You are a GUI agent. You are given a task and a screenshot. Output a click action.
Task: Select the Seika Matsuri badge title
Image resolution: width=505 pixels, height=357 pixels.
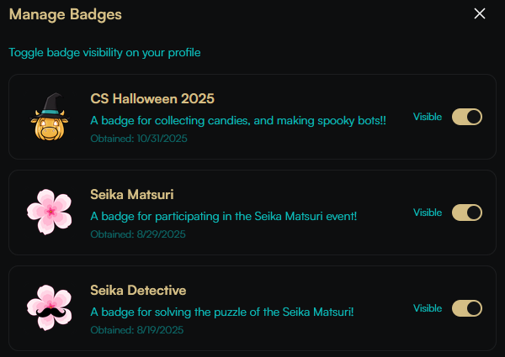tap(132, 195)
